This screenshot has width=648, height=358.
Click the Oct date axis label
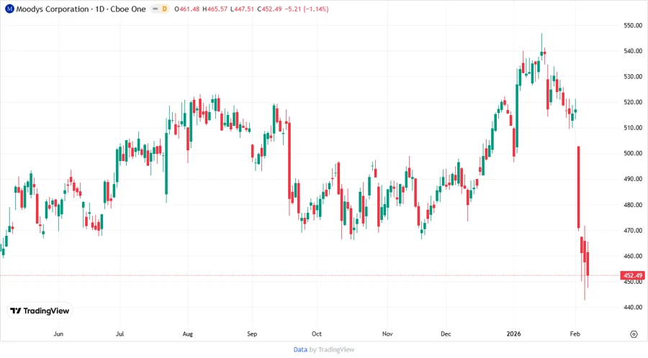[317, 334]
